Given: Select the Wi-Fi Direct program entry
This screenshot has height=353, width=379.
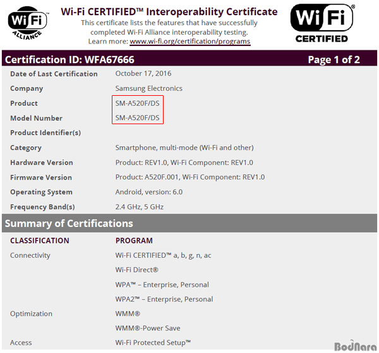Looking at the screenshot, I should point(137,270).
